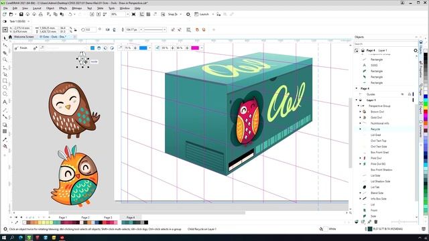The image size is (429, 241).
Task: Open the Launch dropdown
Action: tap(213, 14)
